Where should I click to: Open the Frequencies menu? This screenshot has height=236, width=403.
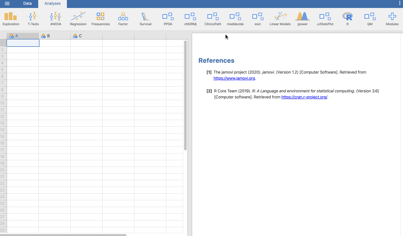point(101,19)
